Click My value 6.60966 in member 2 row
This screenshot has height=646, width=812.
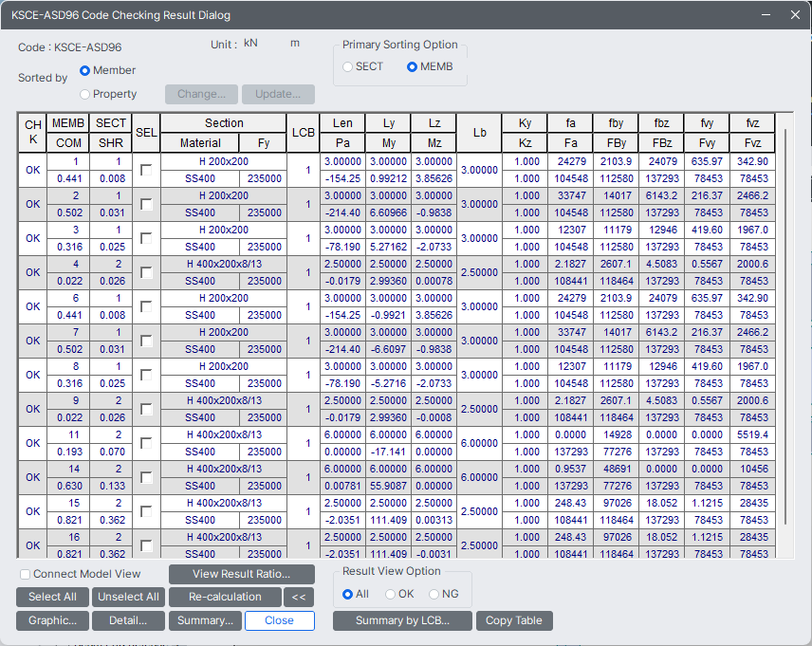tap(388, 212)
